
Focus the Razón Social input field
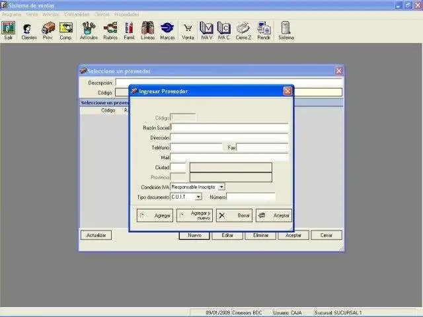[x=229, y=127]
